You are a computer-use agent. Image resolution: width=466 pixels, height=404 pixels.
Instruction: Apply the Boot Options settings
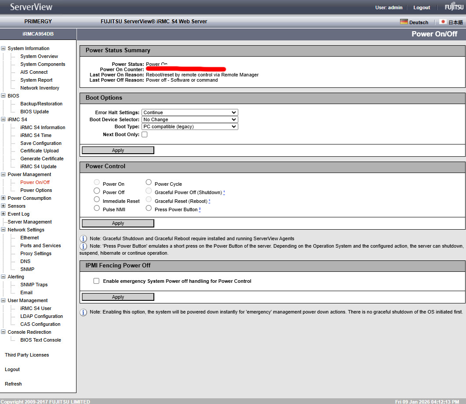click(118, 150)
